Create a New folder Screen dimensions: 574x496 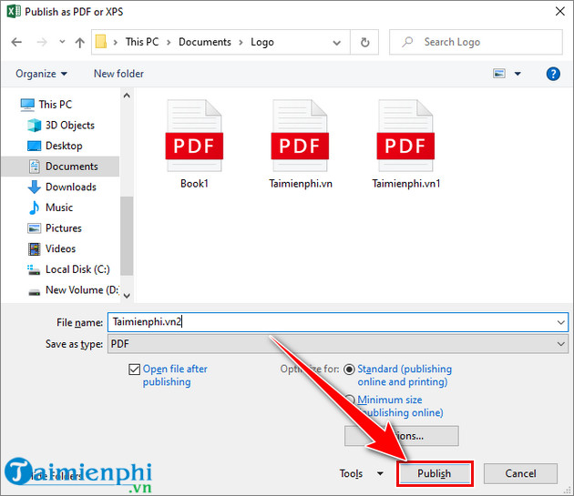(118, 74)
